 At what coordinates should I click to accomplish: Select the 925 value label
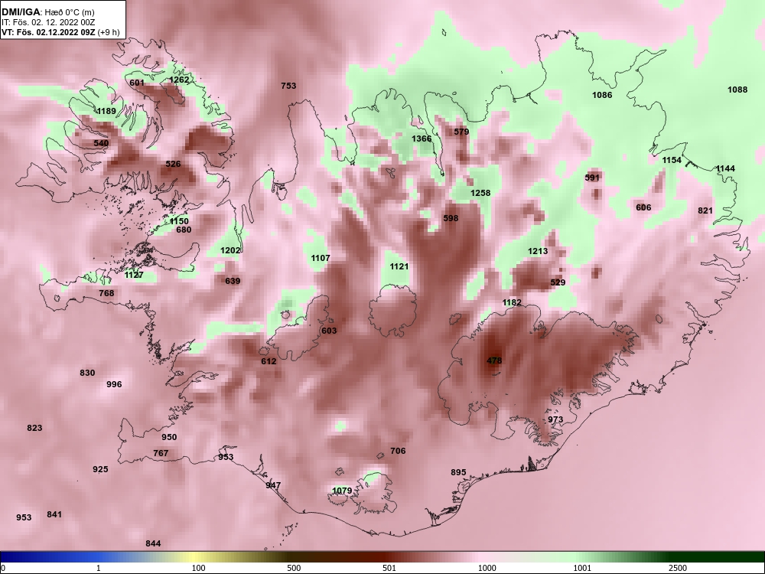pos(100,469)
